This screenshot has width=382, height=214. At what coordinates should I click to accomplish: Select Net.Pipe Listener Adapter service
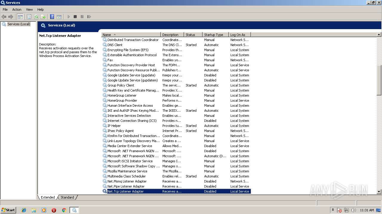(176, 186)
